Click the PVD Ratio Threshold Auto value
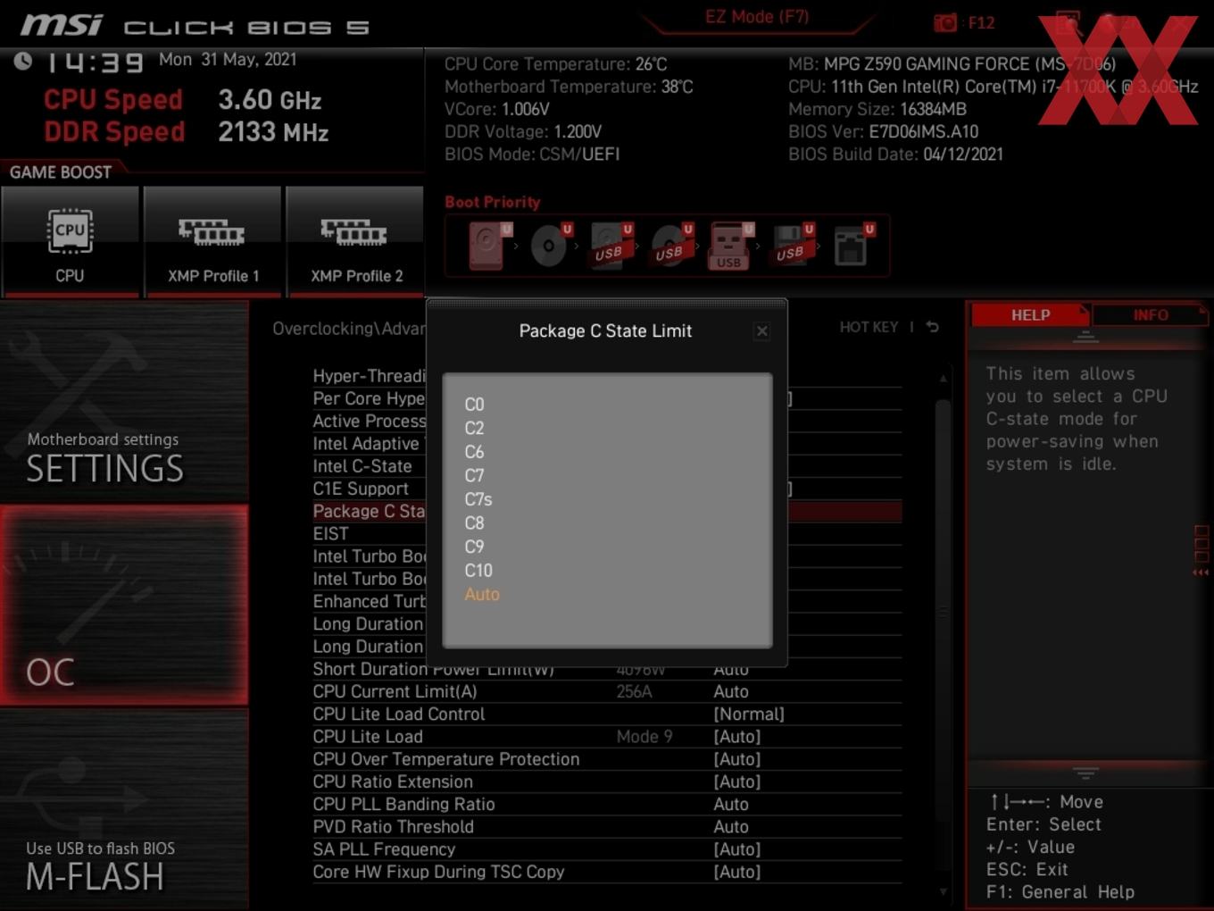The image size is (1214, 911). coord(731,827)
